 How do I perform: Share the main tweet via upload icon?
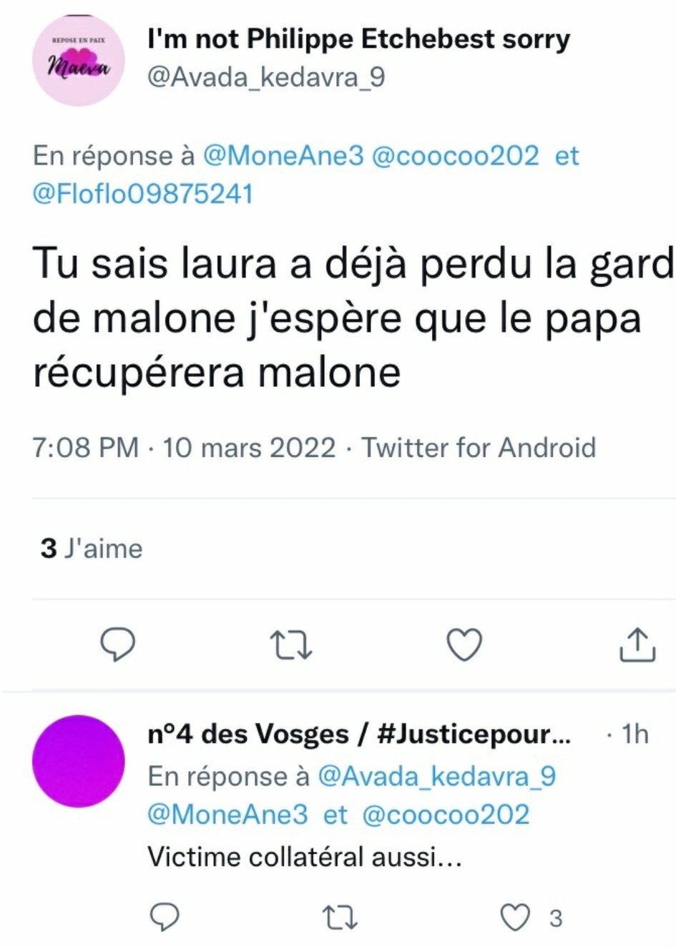(637, 644)
